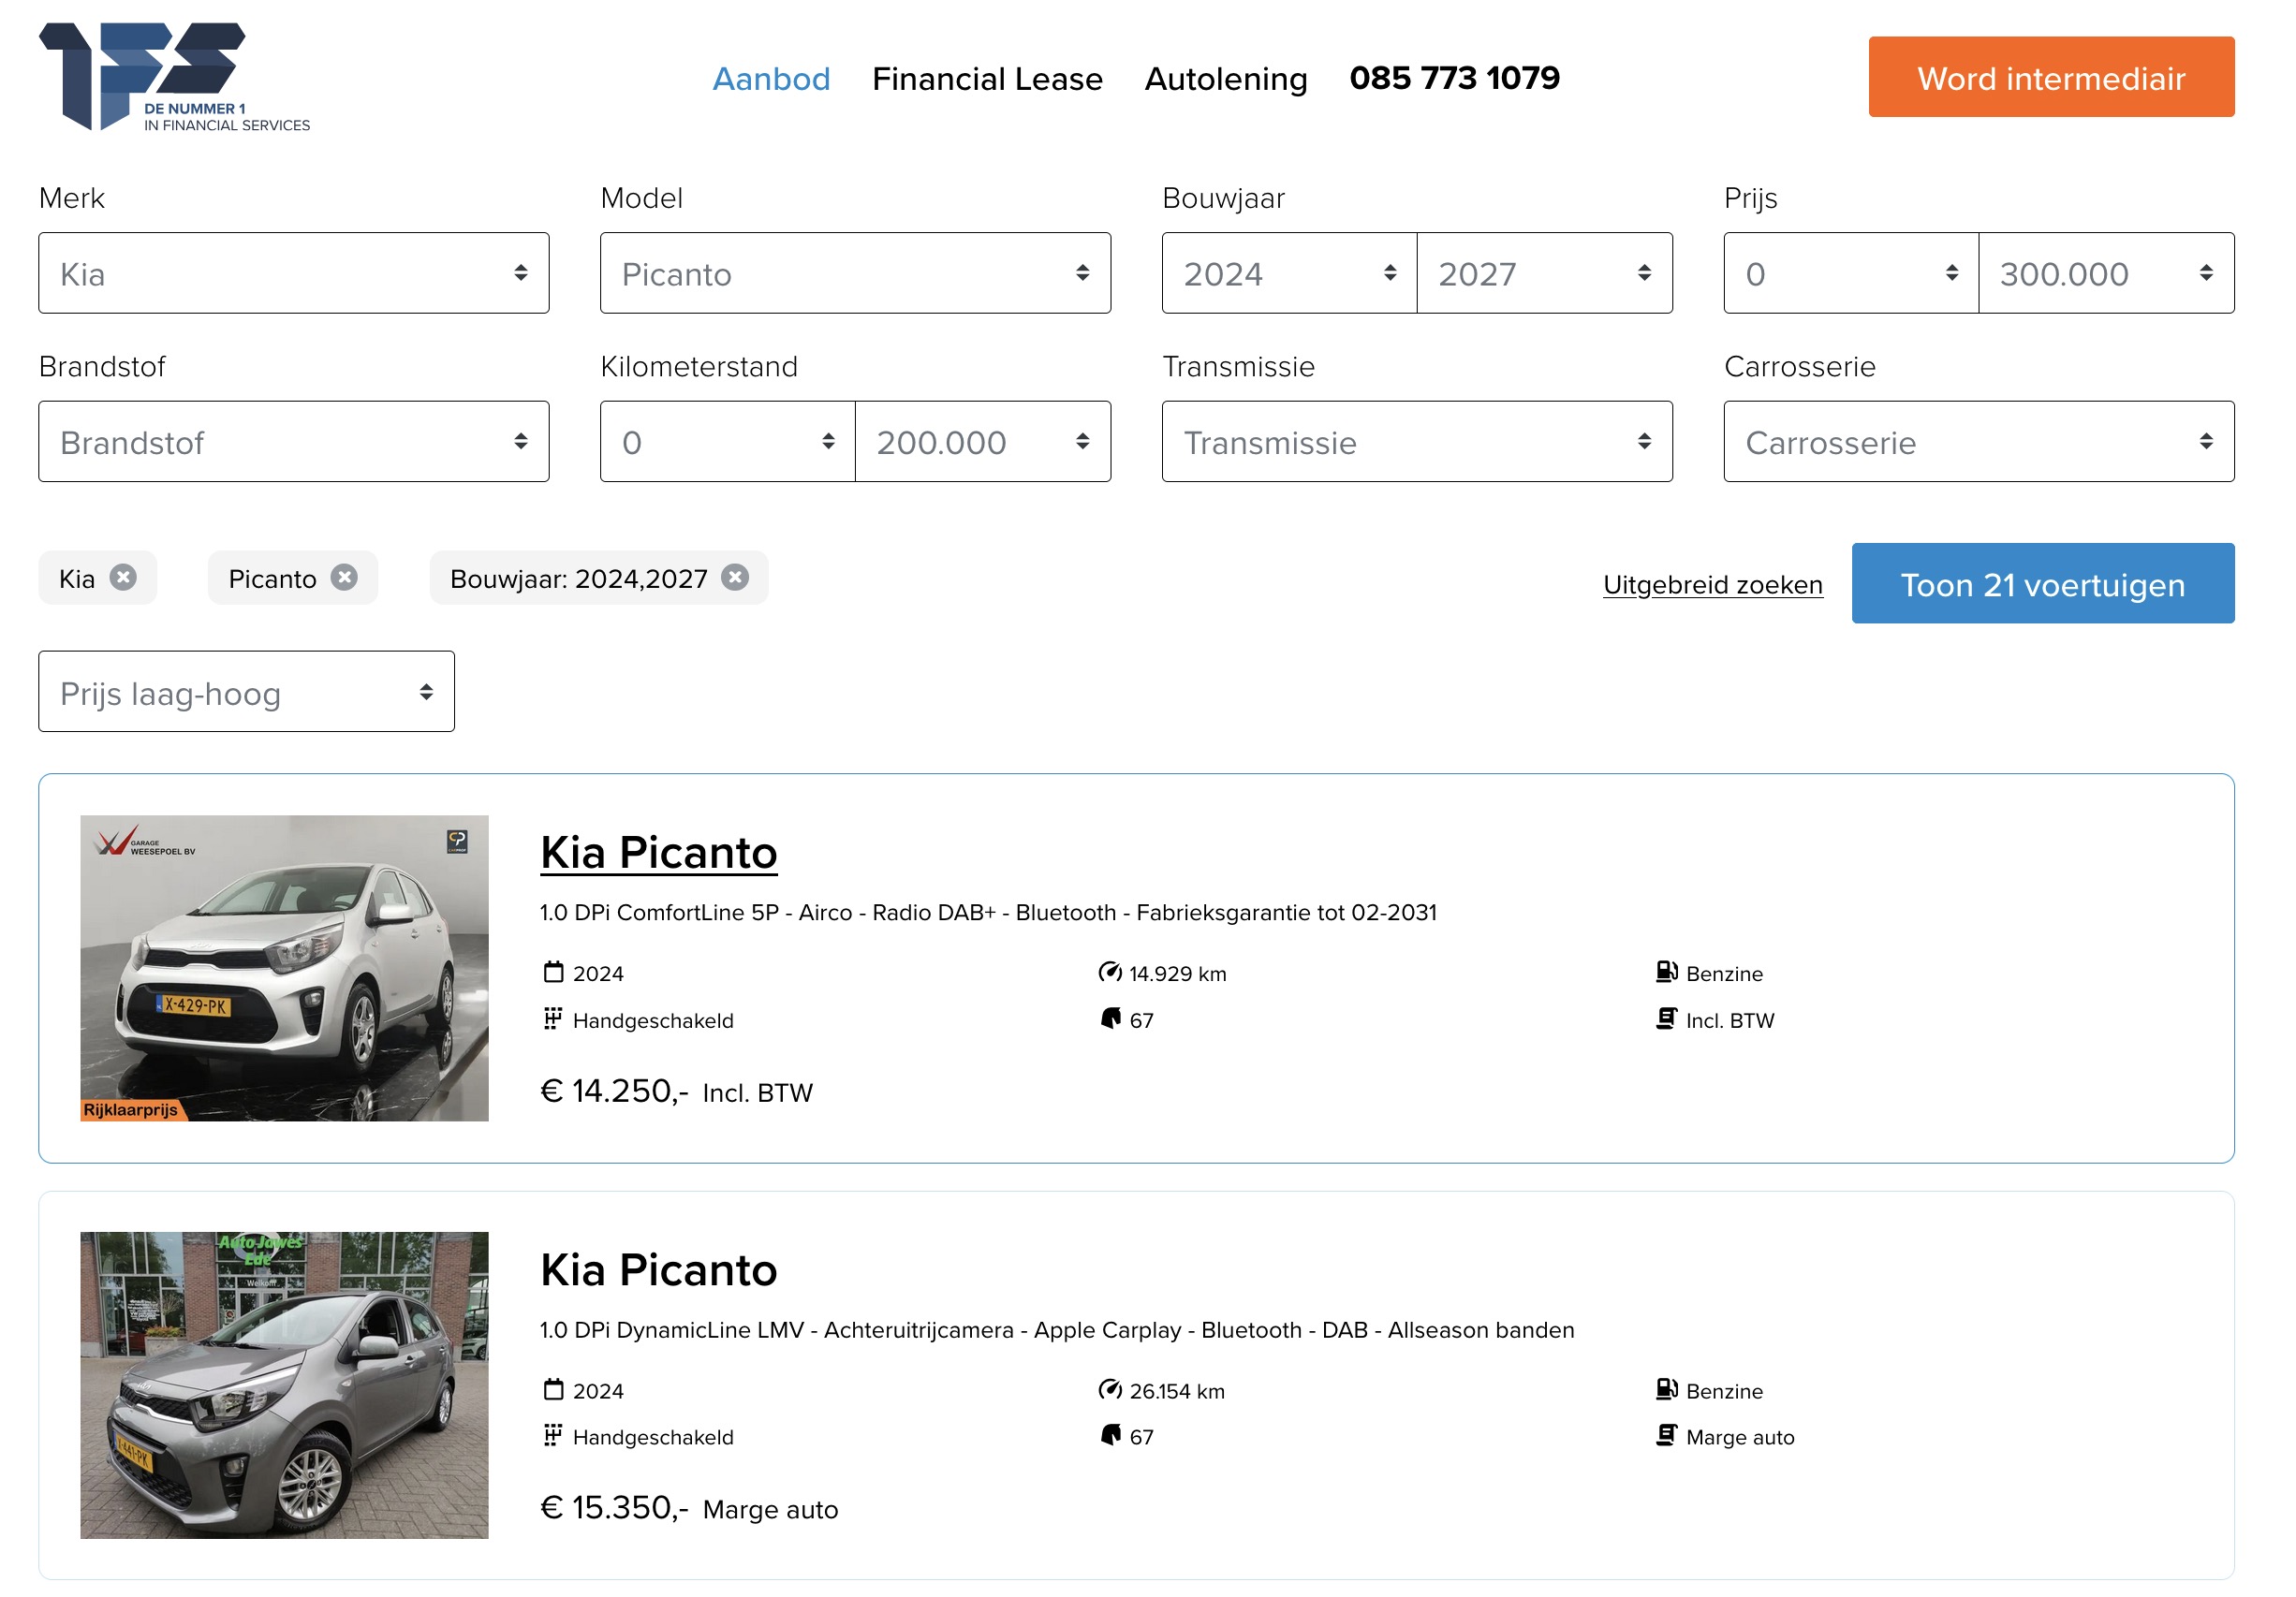Click the gearbox icon on the € 15.350 listing
The width and height of the screenshot is (2296, 1597).
click(553, 1437)
